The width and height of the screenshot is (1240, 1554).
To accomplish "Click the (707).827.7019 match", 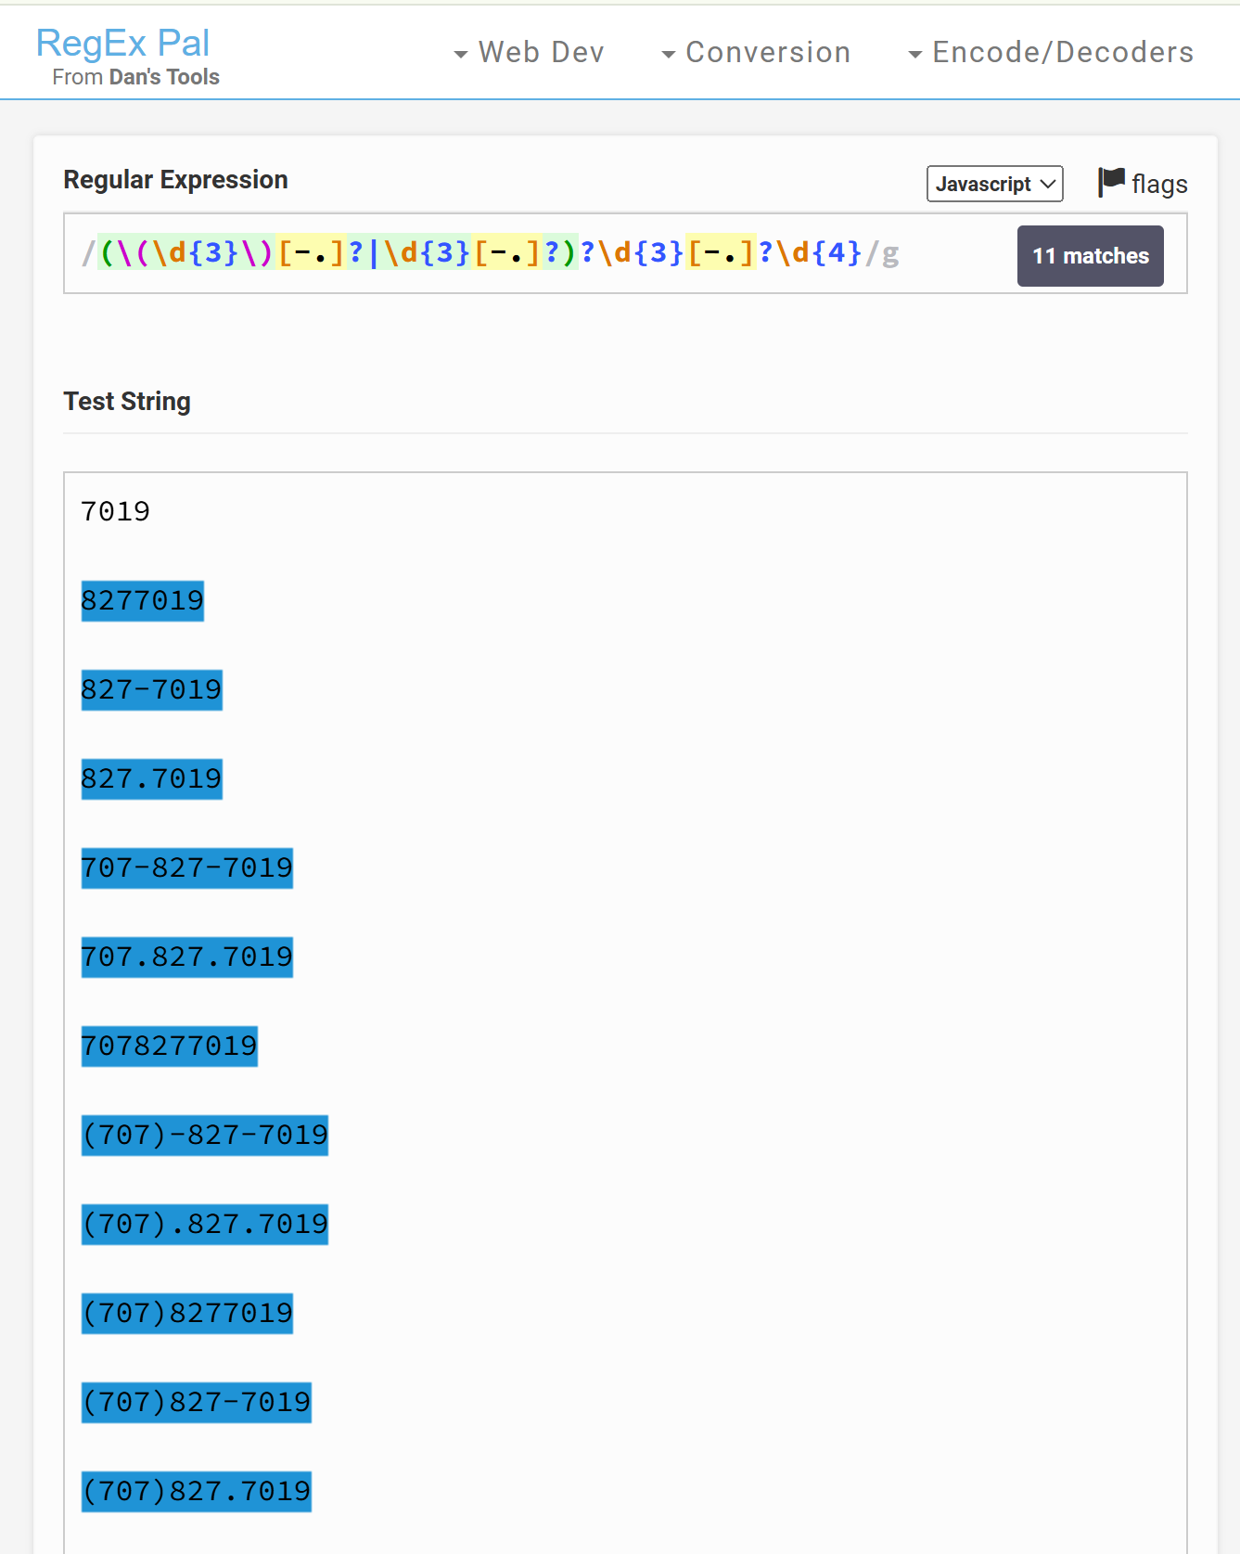I will coord(204,1224).
